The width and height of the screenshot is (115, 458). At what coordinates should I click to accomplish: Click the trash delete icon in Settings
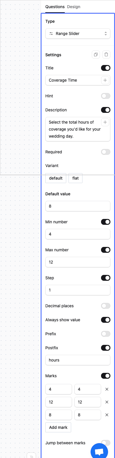coord(106,55)
